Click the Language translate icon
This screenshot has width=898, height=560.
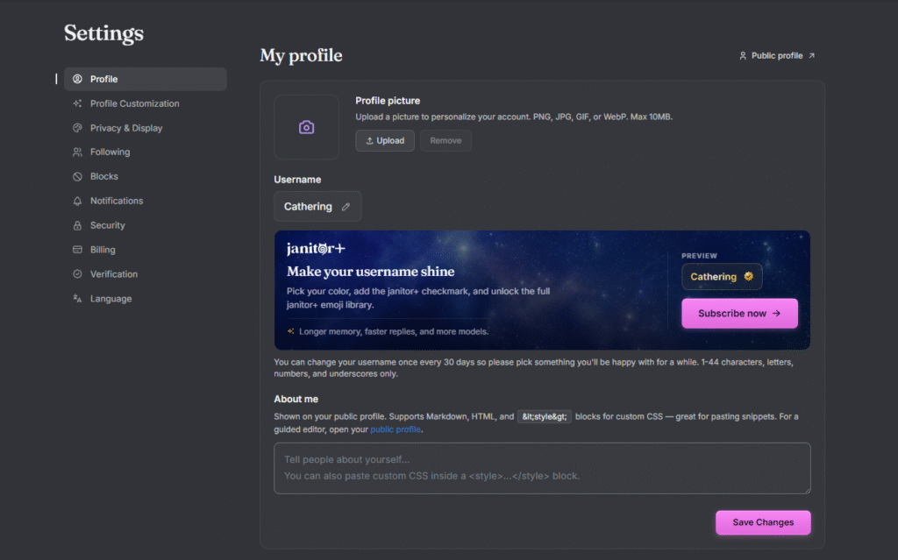pos(77,298)
